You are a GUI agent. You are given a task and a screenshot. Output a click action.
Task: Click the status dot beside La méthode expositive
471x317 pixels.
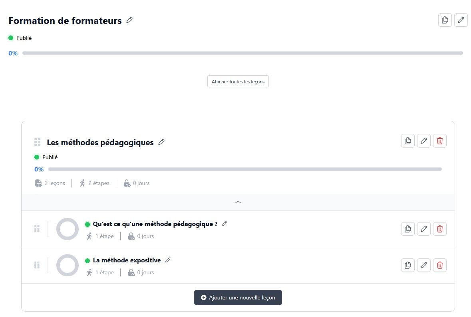pos(88,260)
